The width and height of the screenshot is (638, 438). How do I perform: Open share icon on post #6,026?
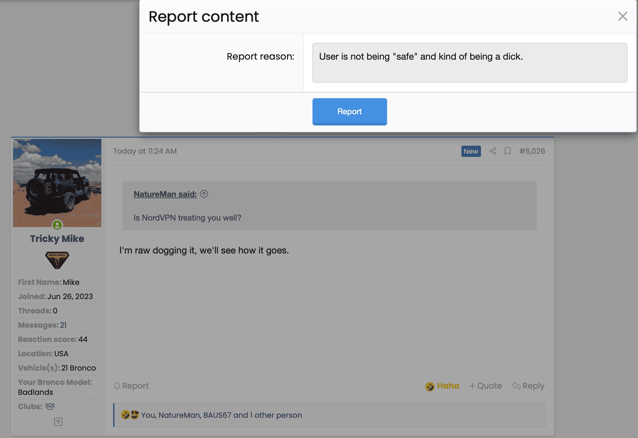tap(493, 151)
